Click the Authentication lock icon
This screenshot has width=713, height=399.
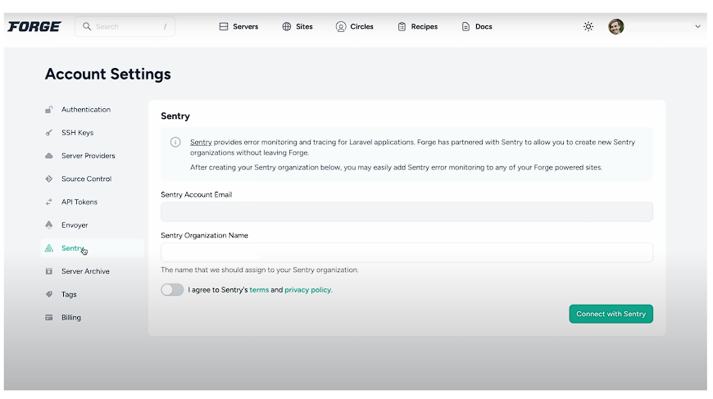(49, 110)
